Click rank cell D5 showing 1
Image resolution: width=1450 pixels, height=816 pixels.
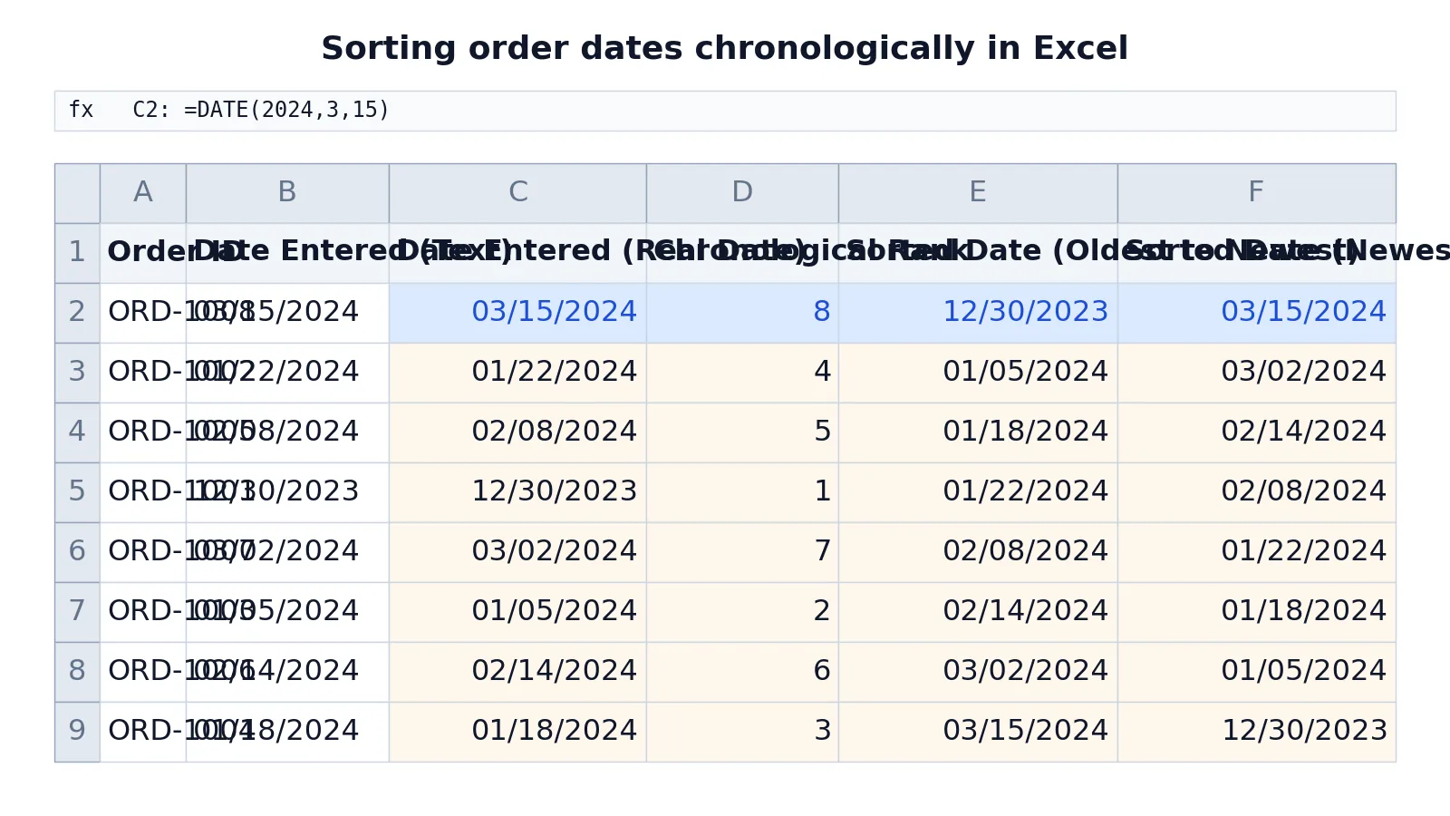coord(742,492)
